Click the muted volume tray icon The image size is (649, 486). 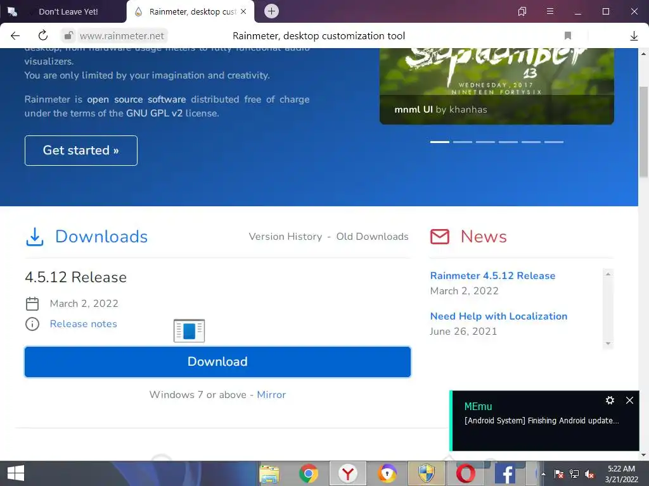tap(590, 474)
